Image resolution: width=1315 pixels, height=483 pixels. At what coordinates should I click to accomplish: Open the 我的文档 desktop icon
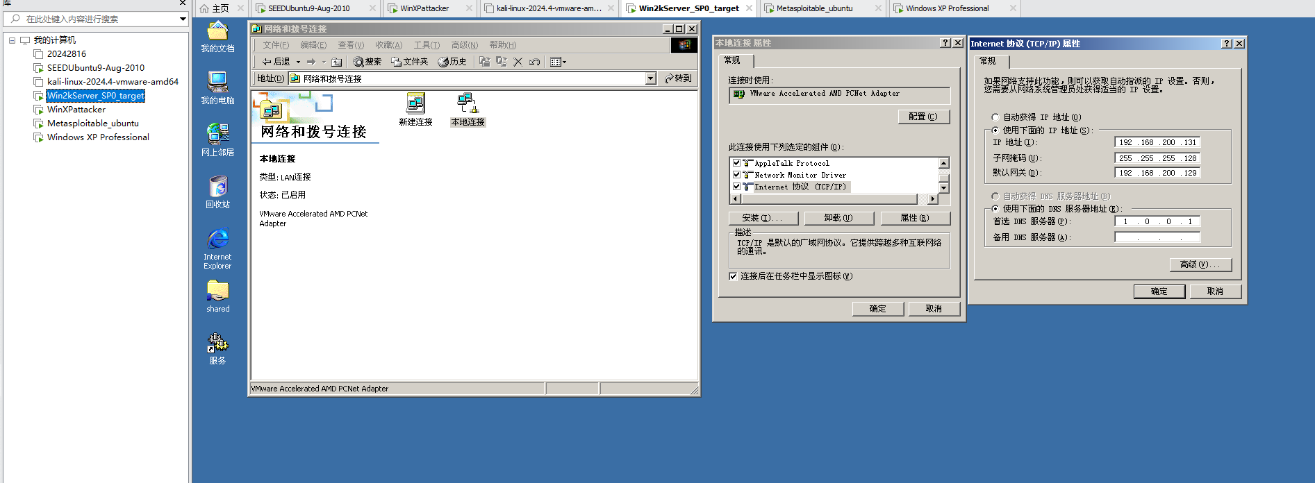pos(217,37)
